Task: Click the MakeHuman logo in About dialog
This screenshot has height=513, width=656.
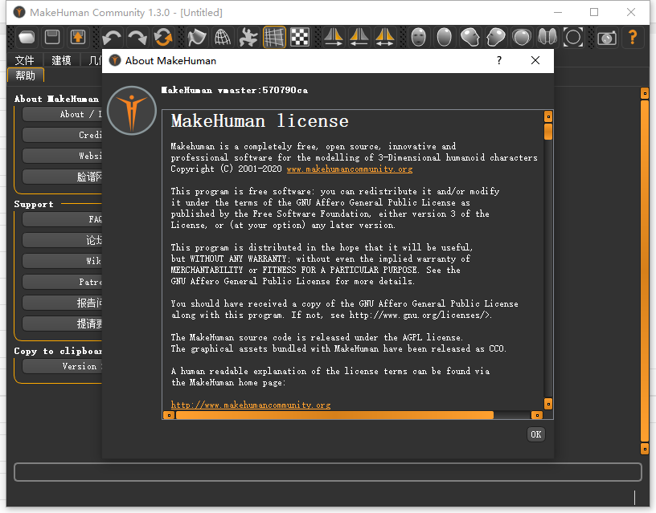Action: point(132,111)
